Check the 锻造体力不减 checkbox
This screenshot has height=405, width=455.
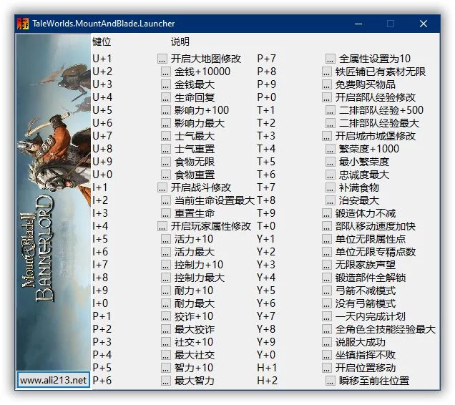327,213
